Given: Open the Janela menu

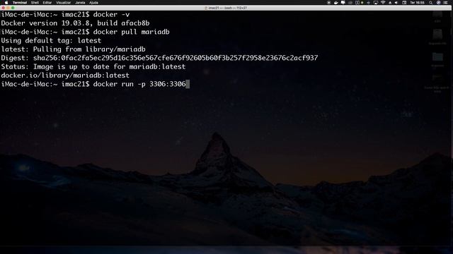Looking at the screenshot, I should tap(80, 3).
